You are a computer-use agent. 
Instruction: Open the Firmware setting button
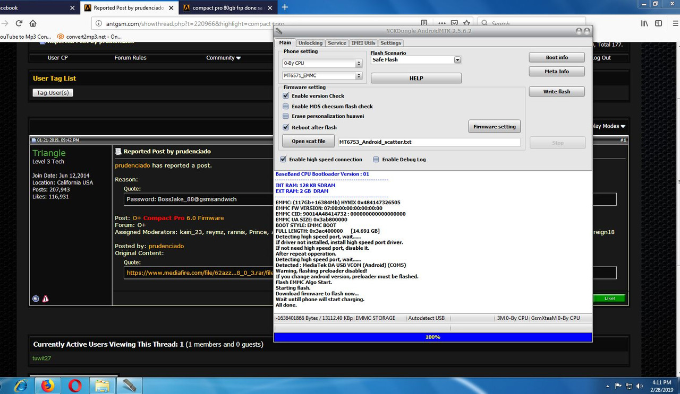(495, 127)
